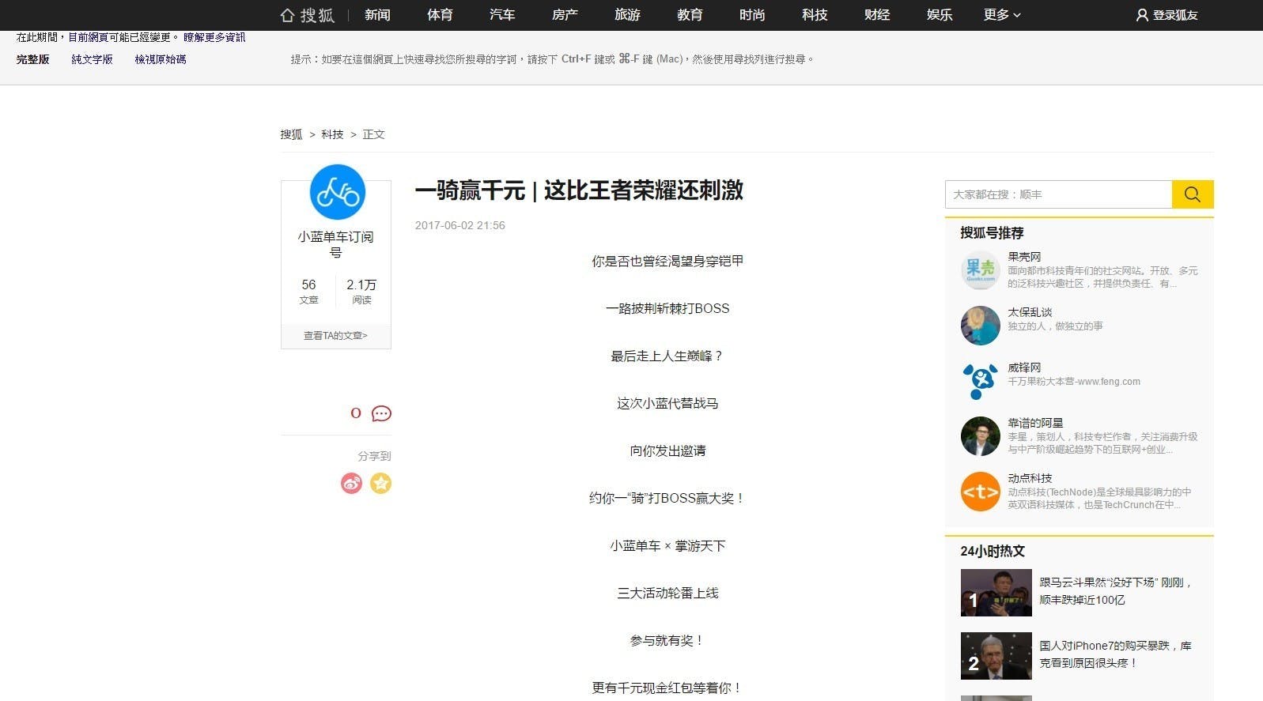This screenshot has height=701, width=1263.
Task: Click the comment count 0
Action: (356, 413)
